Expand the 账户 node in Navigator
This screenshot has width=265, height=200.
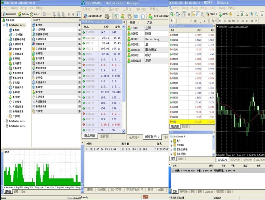[171, 141]
